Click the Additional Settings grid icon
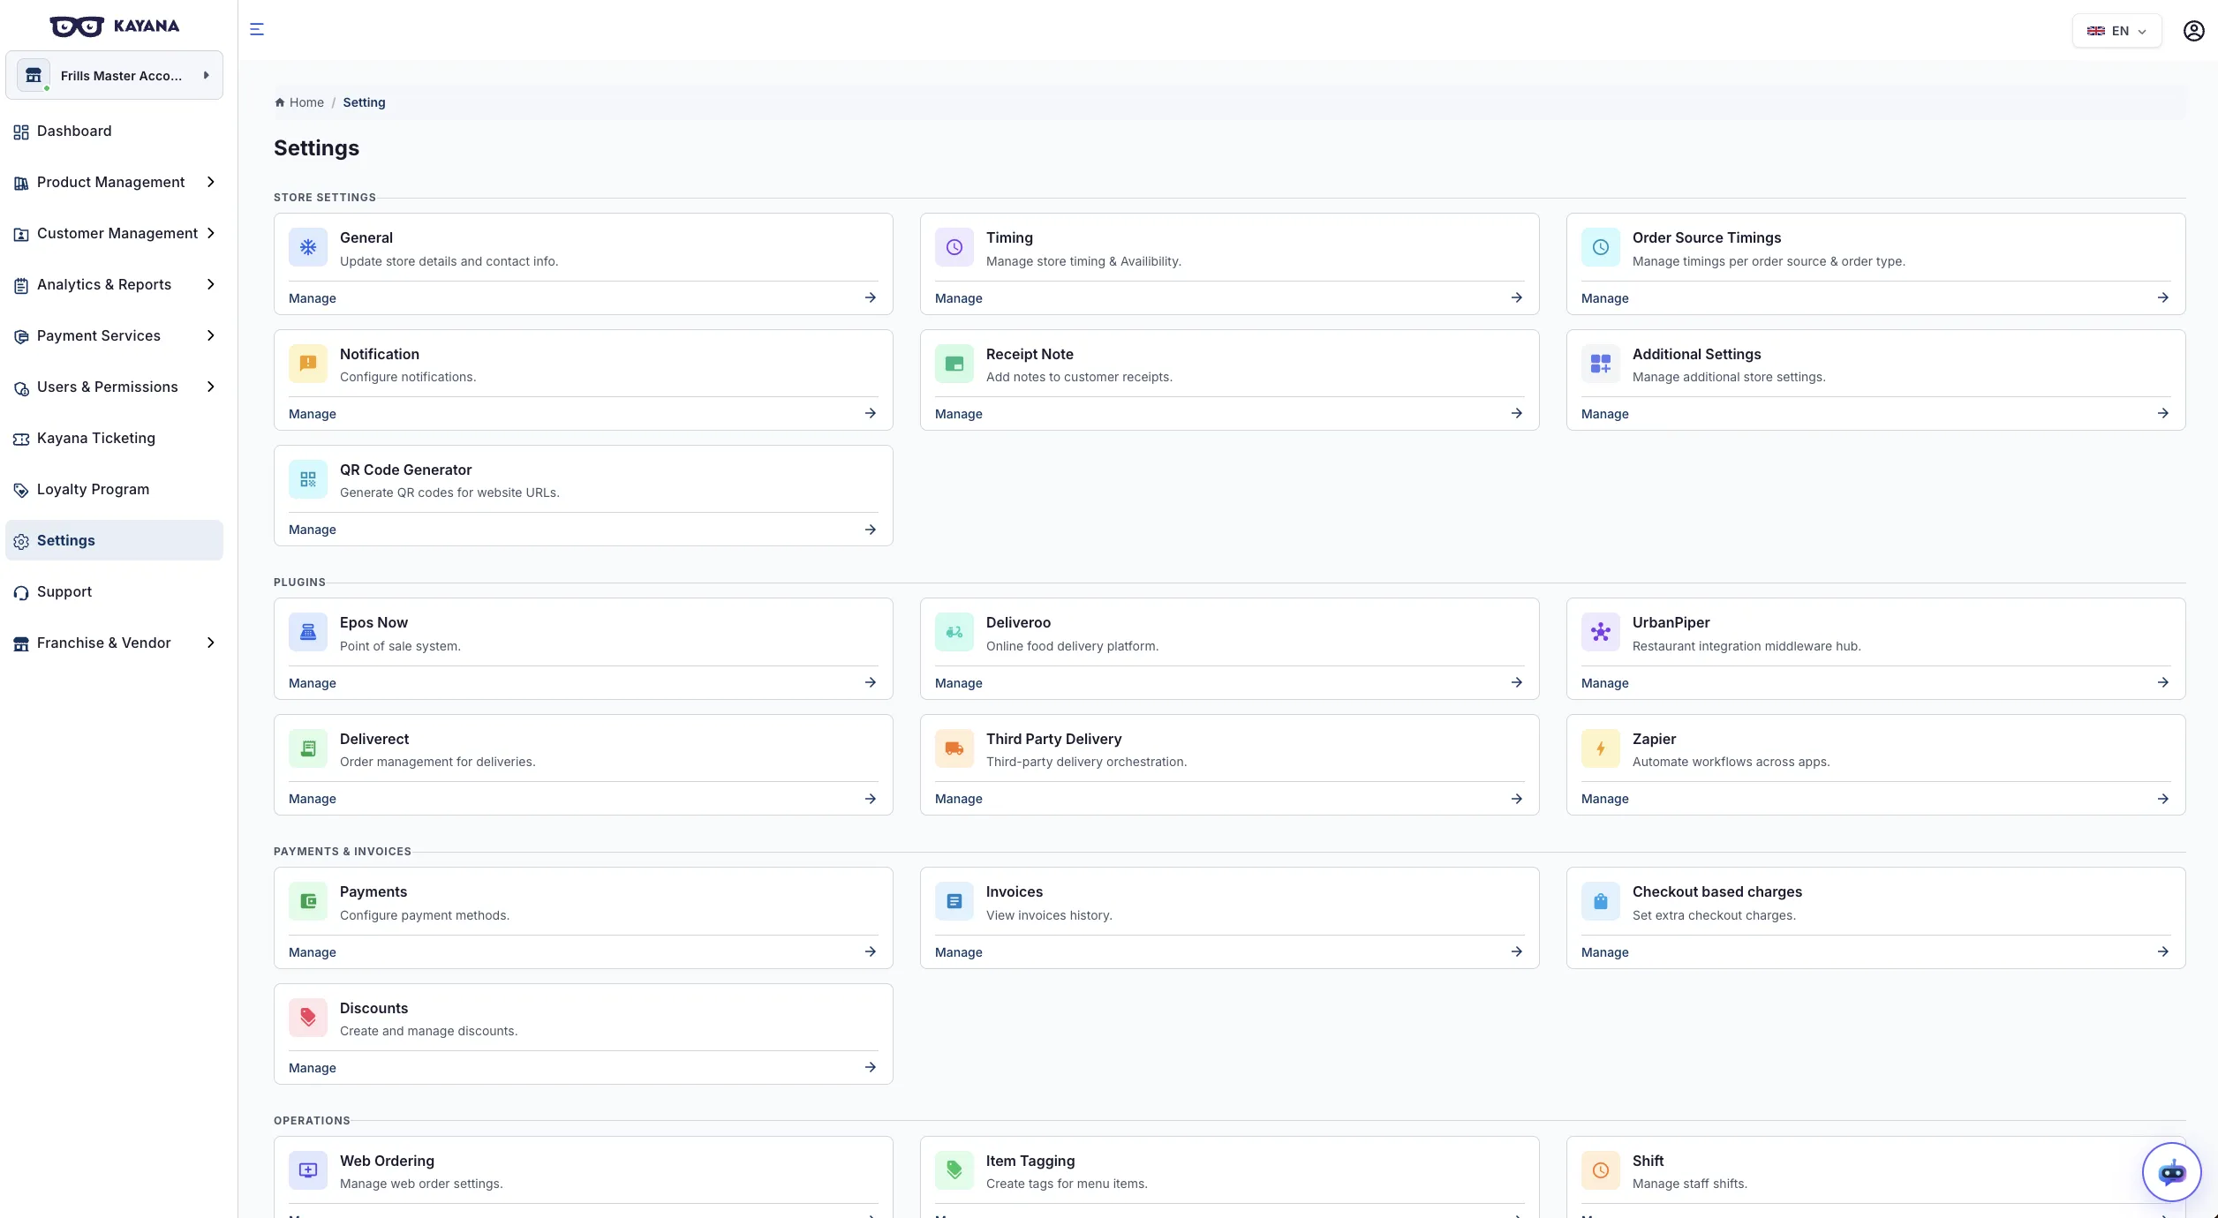 click(x=1601, y=364)
